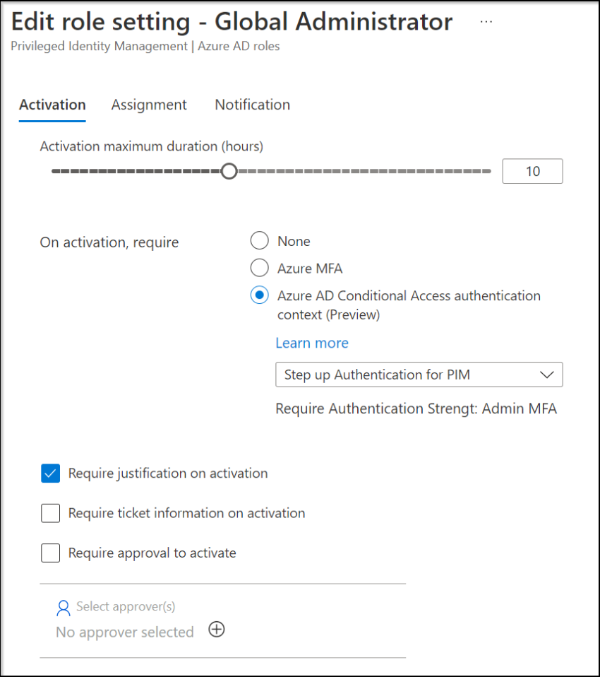Click the No approver selected text

[124, 632]
